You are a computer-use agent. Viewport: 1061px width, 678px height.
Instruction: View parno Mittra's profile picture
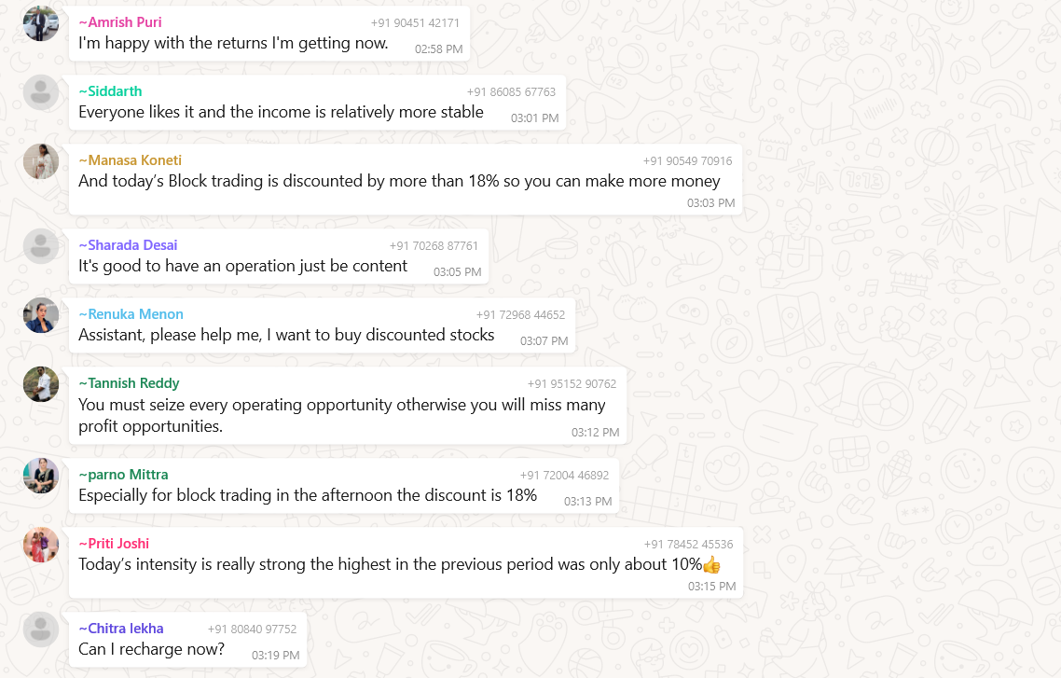pyautogui.click(x=41, y=476)
